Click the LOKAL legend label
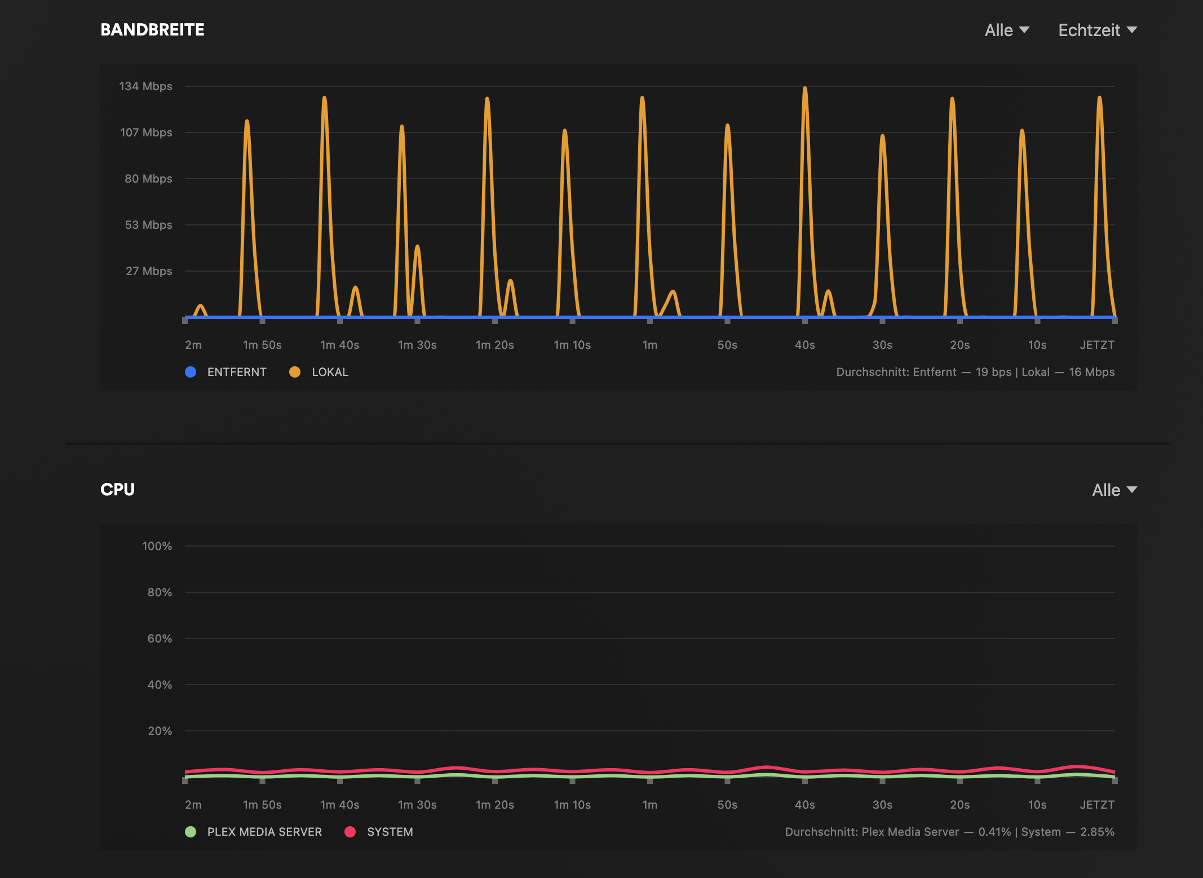The image size is (1203, 878). (330, 372)
